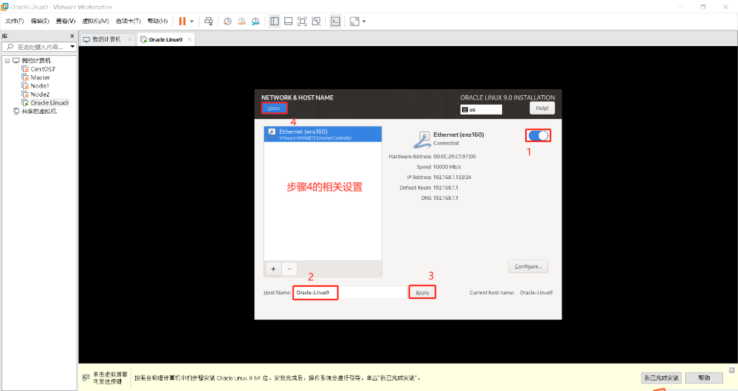This screenshot has width=738, height=391.
Task: Click the blue Done button
Action: pos(274,109)
